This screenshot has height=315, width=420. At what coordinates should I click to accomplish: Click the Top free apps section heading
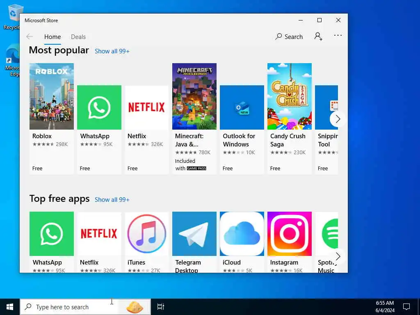tap(59, 199)
